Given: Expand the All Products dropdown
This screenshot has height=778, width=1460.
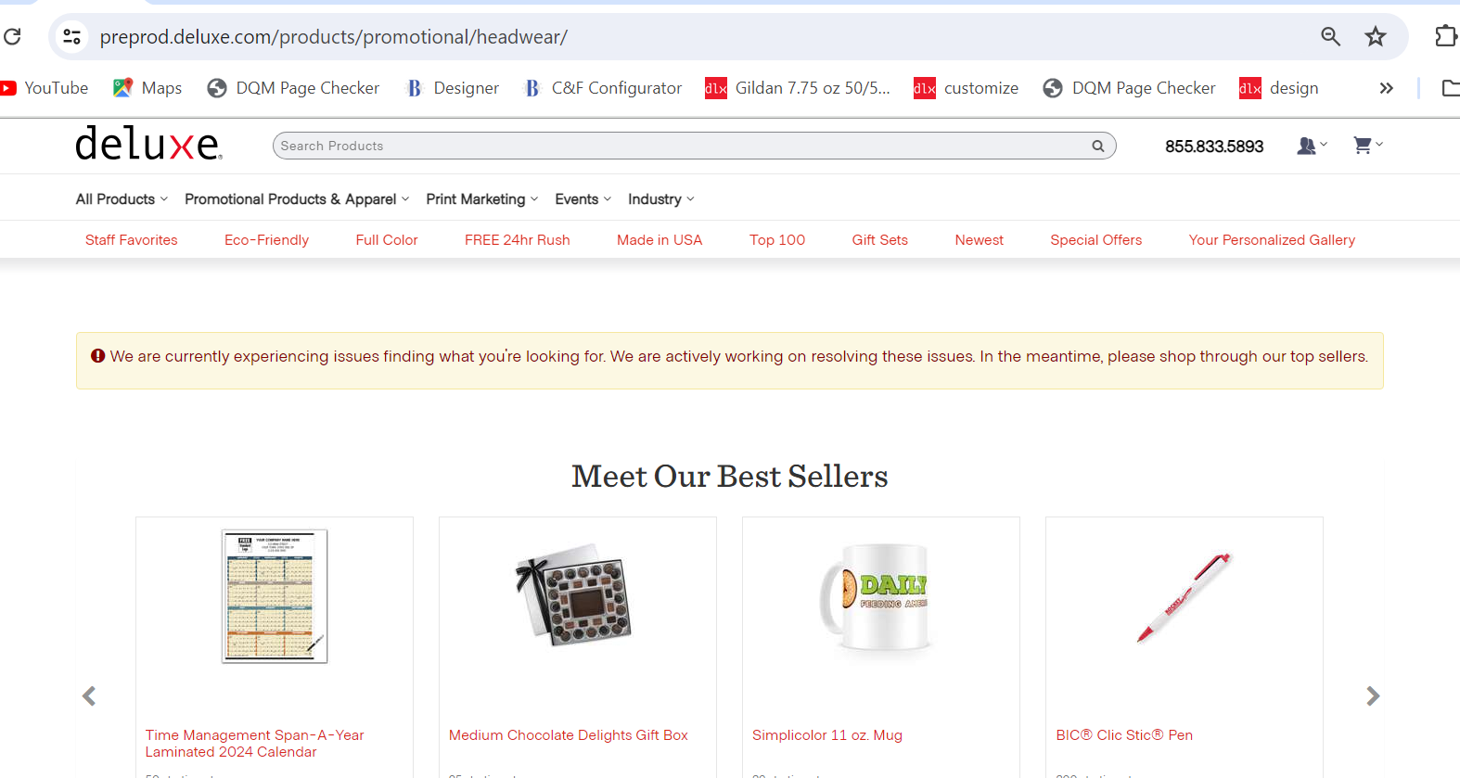Looking at the screenshot, I should coord(122,199).
